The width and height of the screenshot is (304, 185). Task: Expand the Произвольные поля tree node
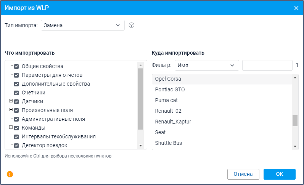[11, 110]
